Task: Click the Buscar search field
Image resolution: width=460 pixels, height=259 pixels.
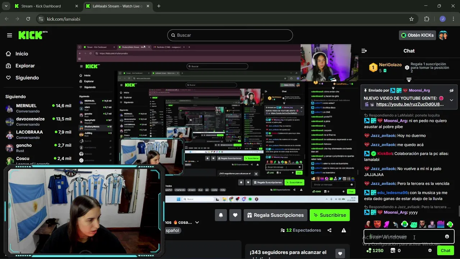Action: pos(230,35)
